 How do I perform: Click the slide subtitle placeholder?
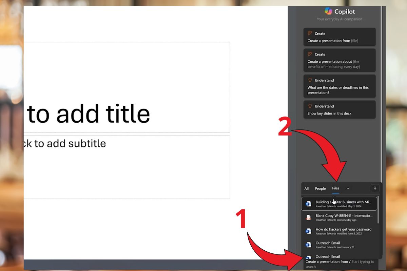[x=127, y=167]
